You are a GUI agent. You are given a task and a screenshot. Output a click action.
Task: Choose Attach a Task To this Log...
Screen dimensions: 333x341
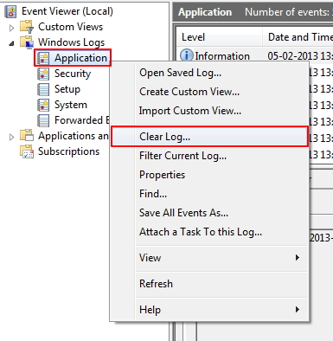click(209, 232)
